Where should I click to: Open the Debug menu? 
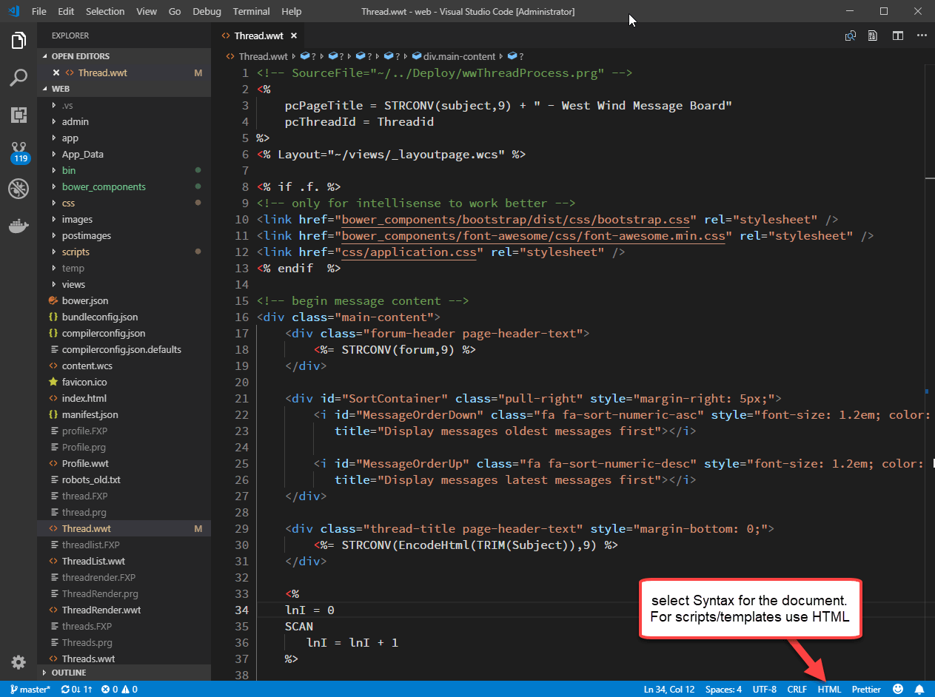[207, 12]
